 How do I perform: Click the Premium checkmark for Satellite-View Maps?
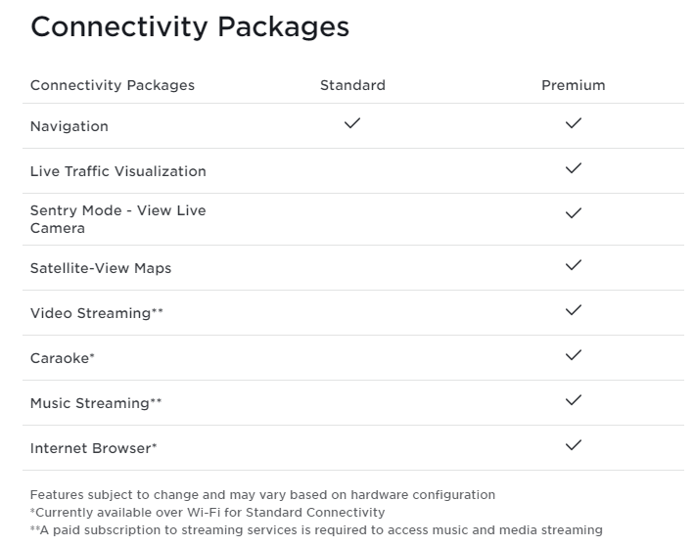click(574, 265)
